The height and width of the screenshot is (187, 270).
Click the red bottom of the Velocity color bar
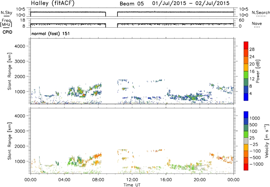(246, 167)
